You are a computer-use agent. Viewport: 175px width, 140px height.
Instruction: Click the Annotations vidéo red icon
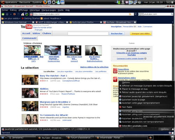tap(115, 79)
